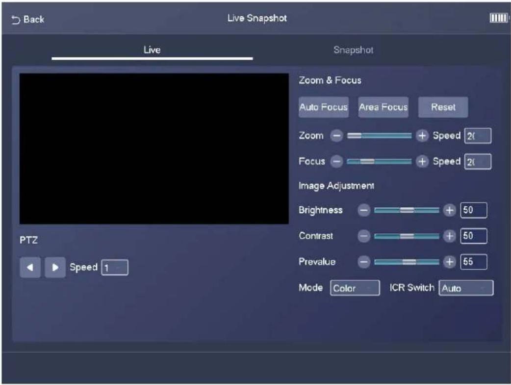Select the Contrast value field showing 50
Image resolution: width=511 pixels, height=385 pixels.
click(x=474, y=236)
